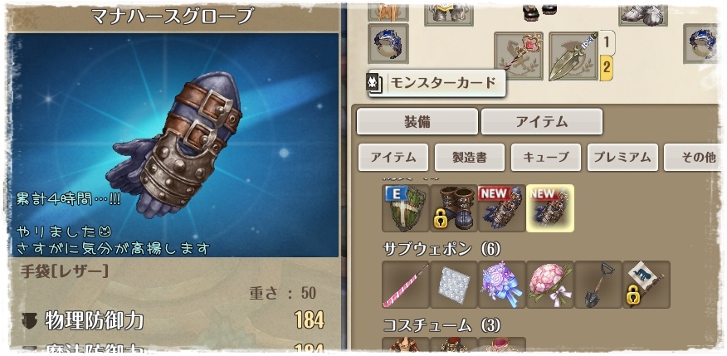
Task: Select the silver bubble-wrap sub-weapon item
Action: coord(454,285)
